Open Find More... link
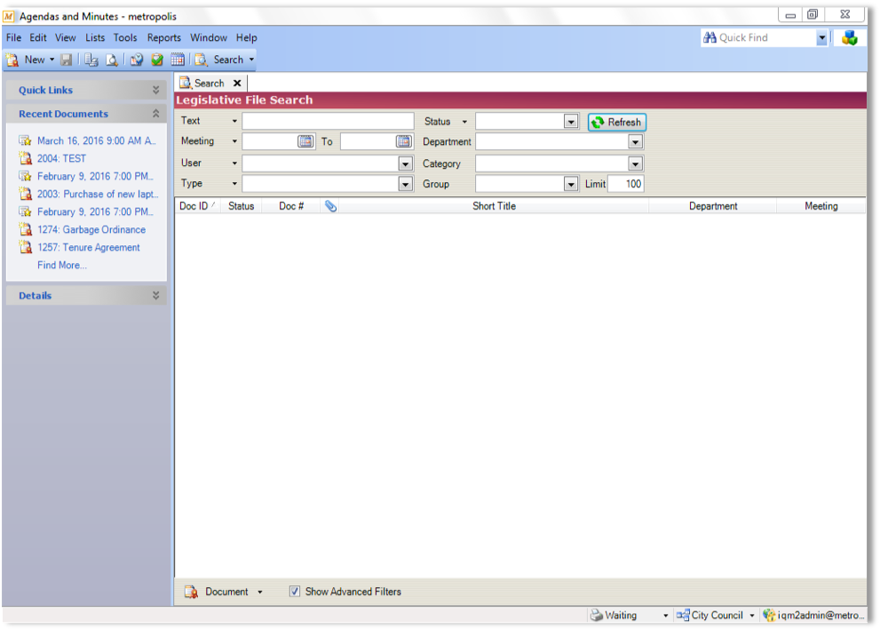Image resolution: width=880 pixels, height=629 pixels. point(62,265)
